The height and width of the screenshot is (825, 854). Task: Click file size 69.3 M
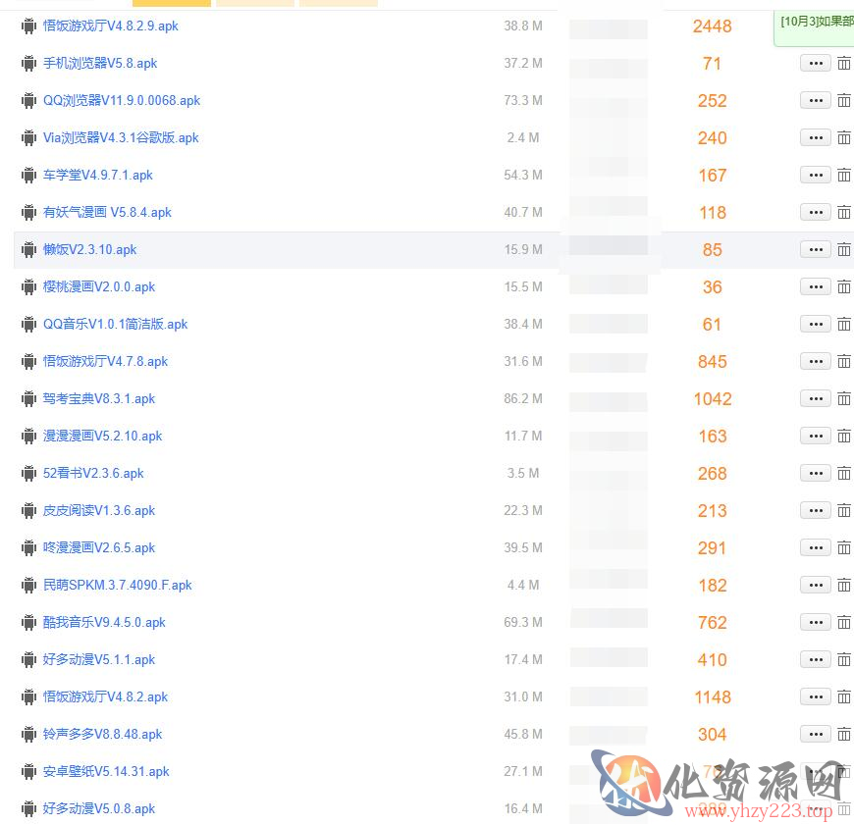[523, 623]
